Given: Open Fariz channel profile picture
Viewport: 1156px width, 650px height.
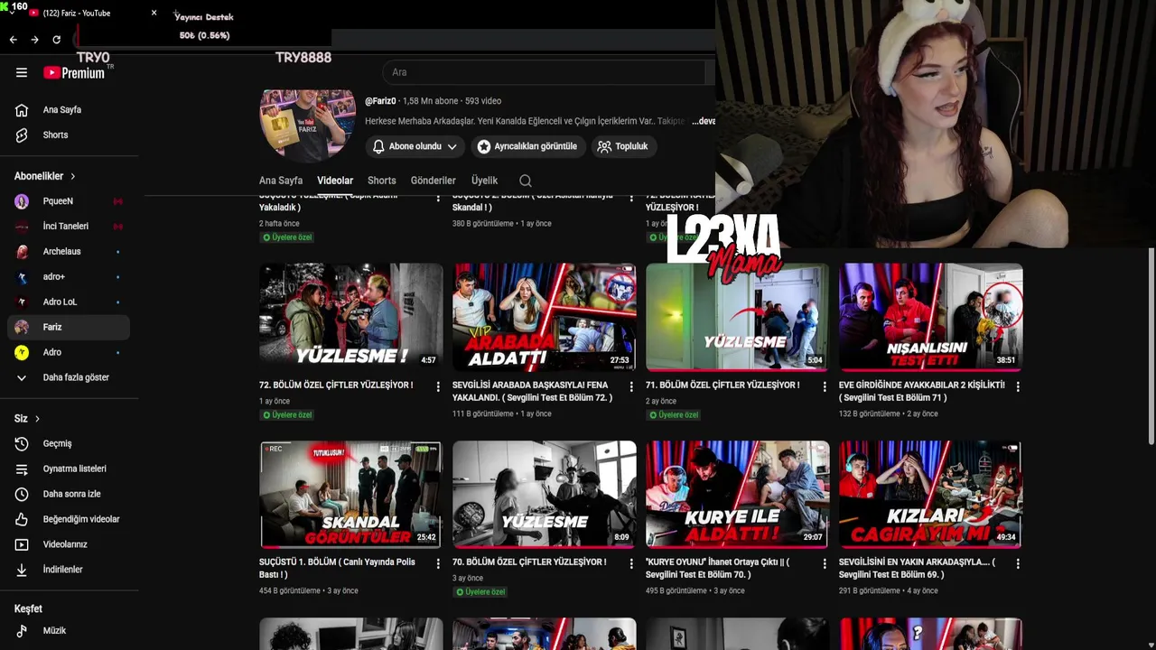Looking at the screenshot, I should pos(307,124).
